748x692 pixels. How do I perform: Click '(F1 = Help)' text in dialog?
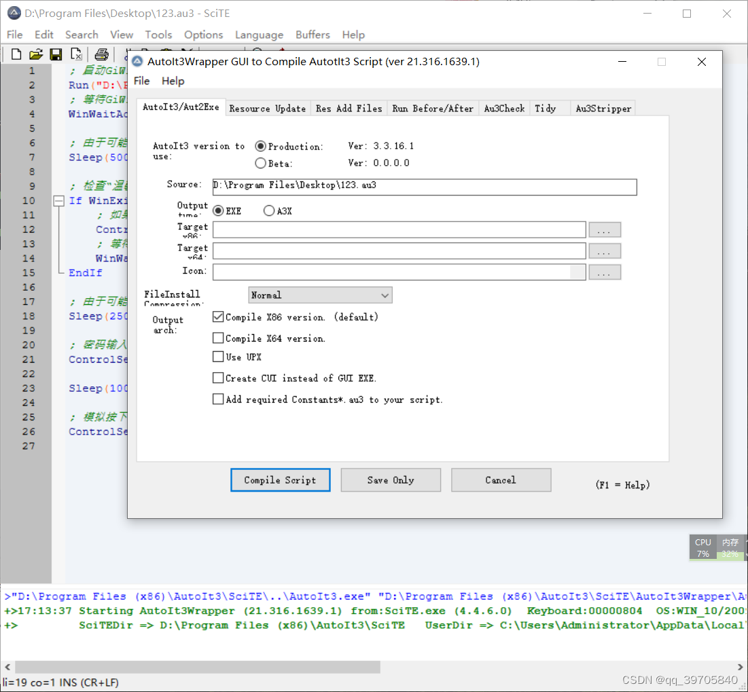tap(622, 485)
